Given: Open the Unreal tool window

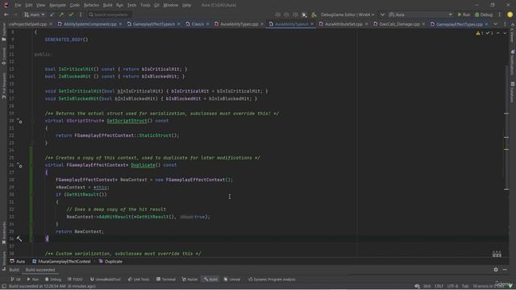Looking at the screenshot, I should pyautogui.click(x=232, y=280).
